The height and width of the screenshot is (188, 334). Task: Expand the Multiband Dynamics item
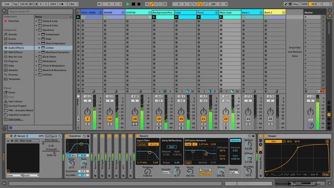[39, 52]
